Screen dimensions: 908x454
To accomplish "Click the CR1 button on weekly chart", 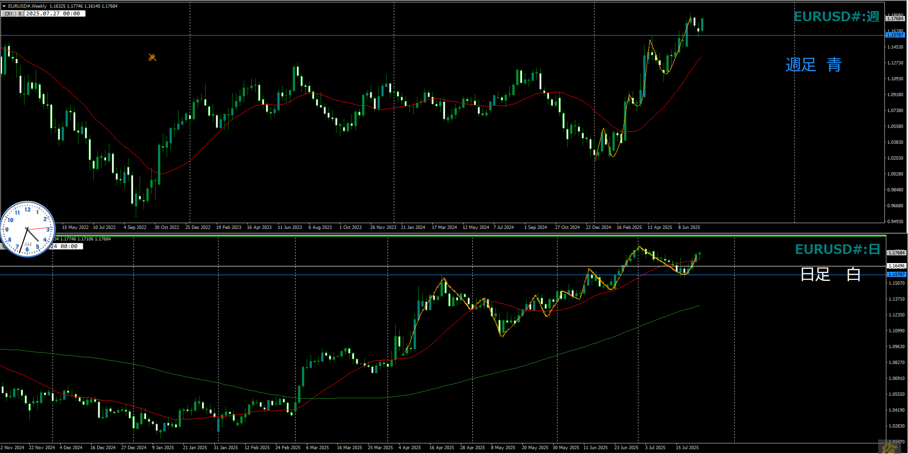I will (x=9, y=14).
